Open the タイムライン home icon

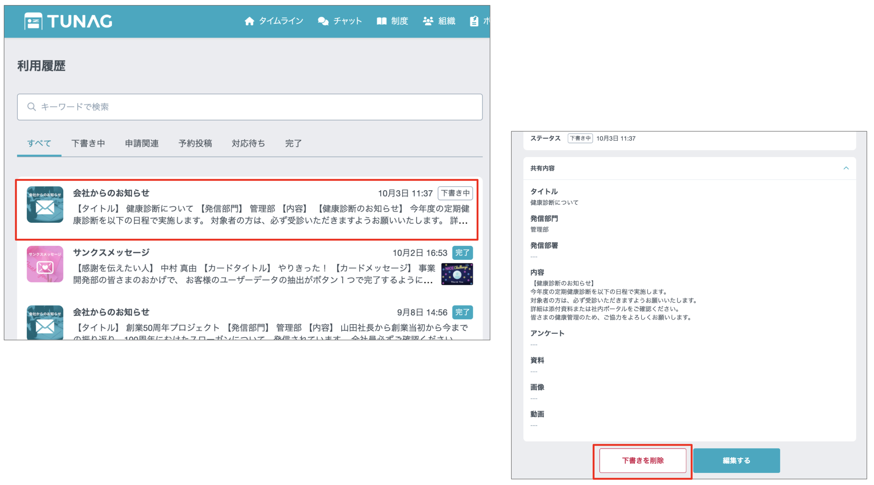(x=249, y=21)
